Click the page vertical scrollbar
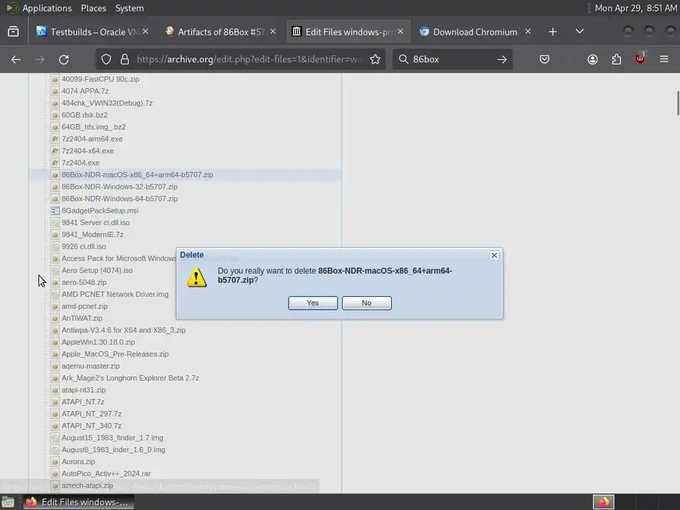The height and width of the screenshot is (510, 680). (x=677, y=103)
